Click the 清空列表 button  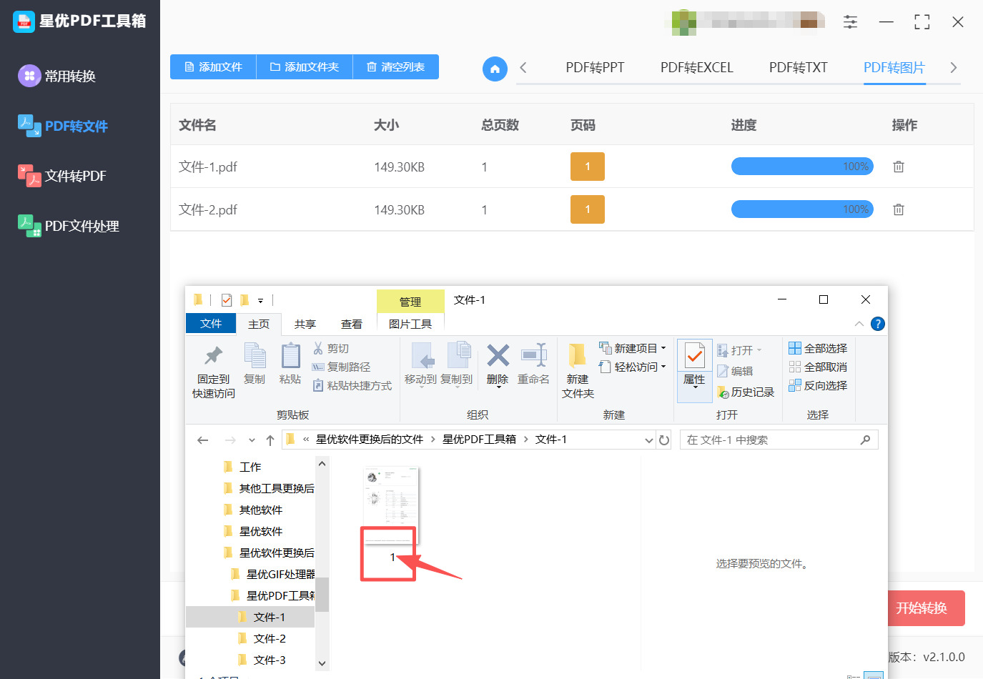(x=395, y=67)
